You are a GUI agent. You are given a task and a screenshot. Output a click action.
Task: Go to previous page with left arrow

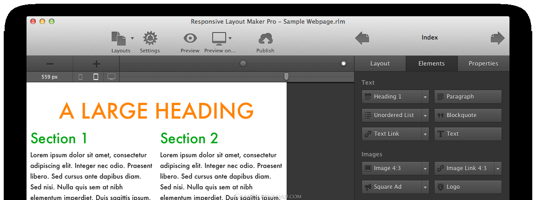point(362,38)
